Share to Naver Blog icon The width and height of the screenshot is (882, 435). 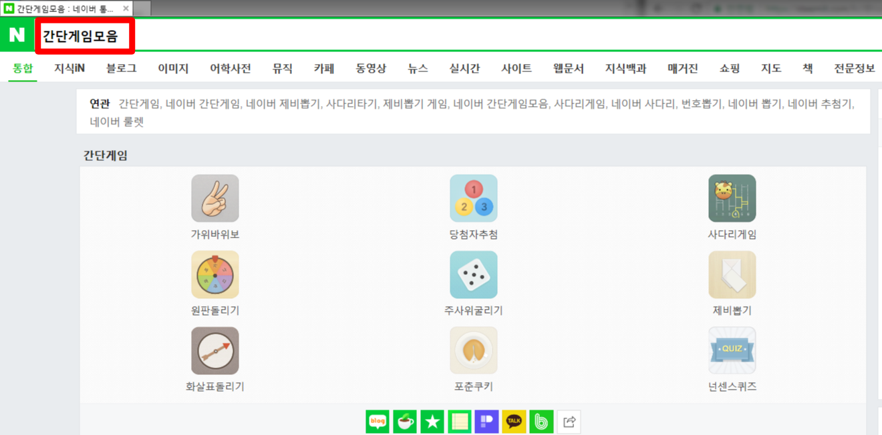[378, 422]
